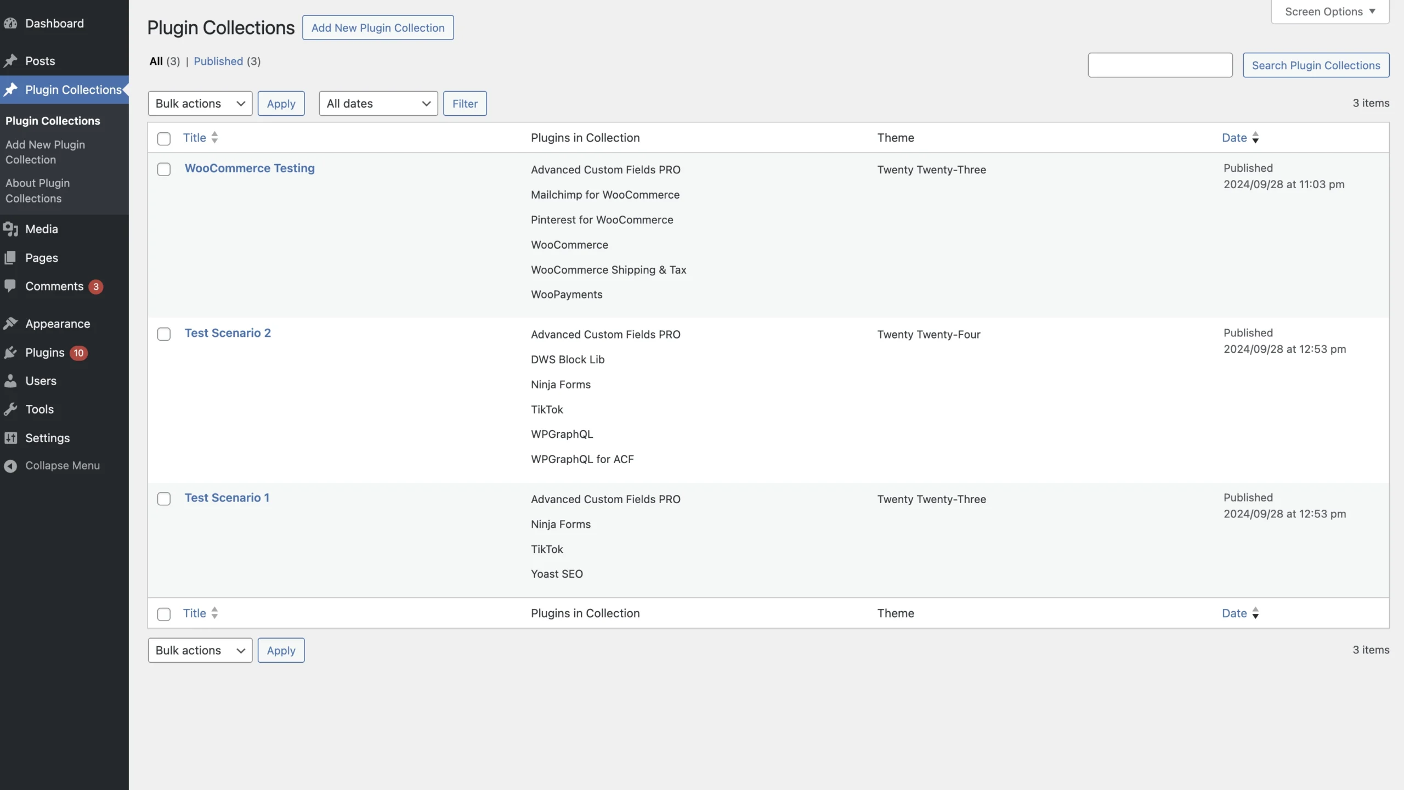The height and width of the screenshot is (790, 1404).
Task: Click sort arrows beside bottom Title header
Action: click(x=214, y=613)
